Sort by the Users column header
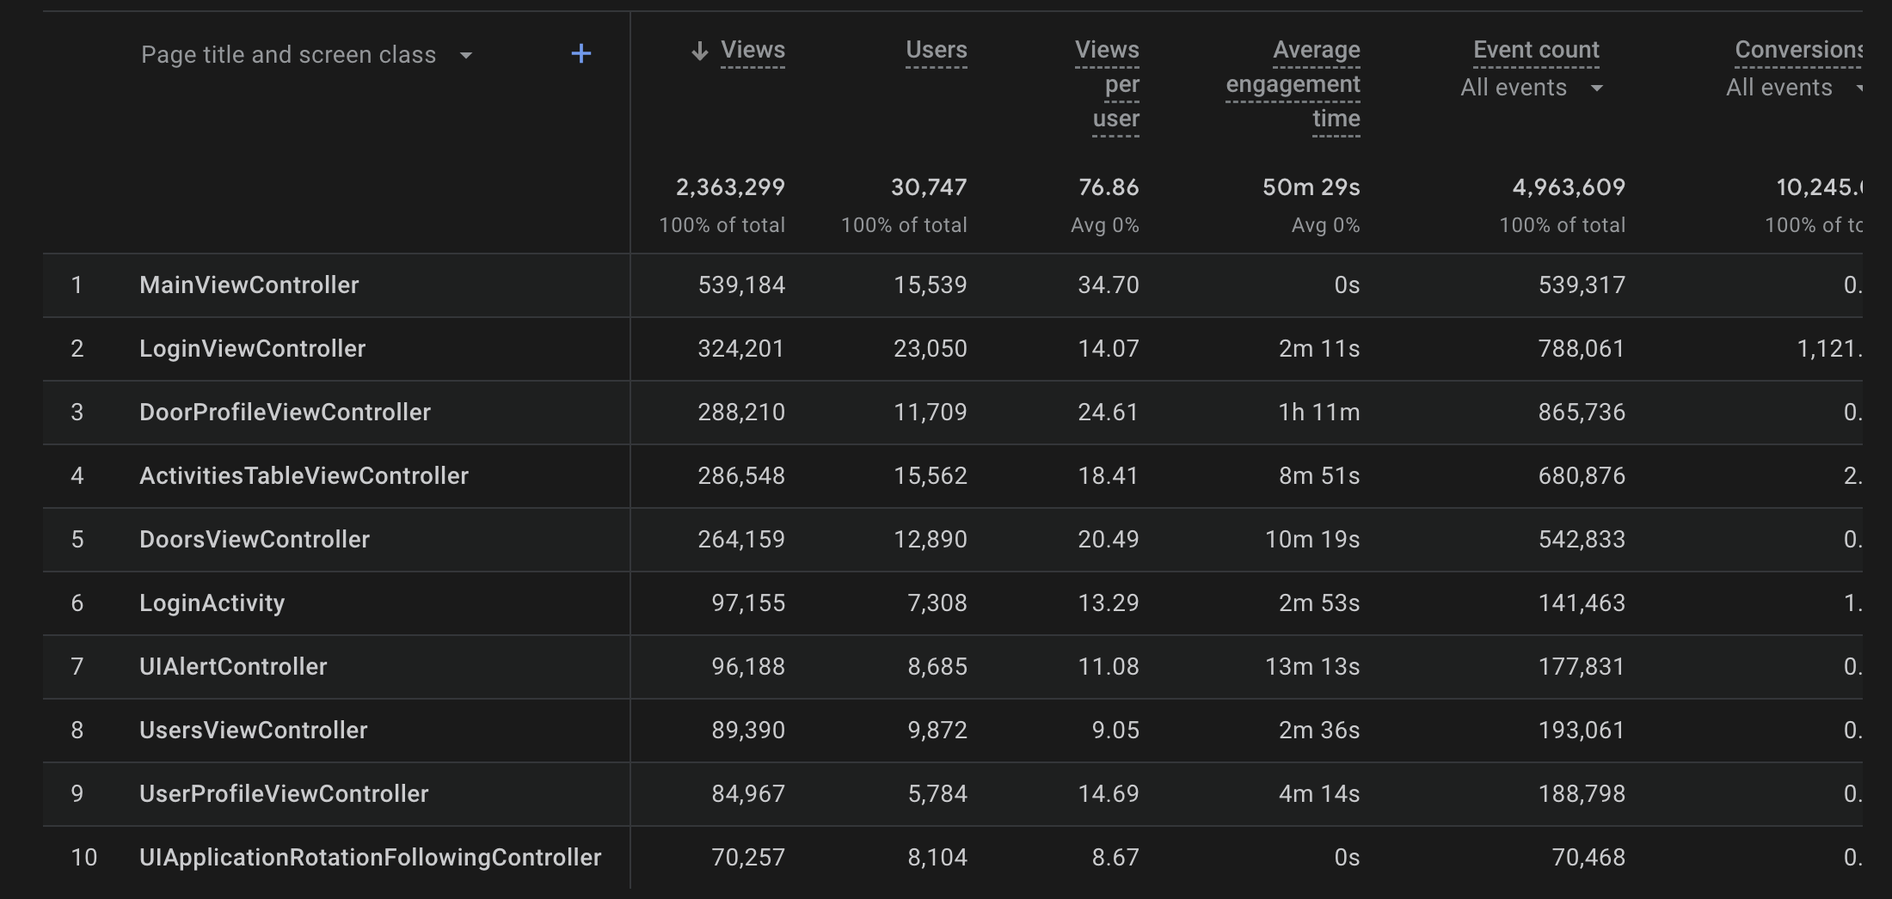Viewport: 1892px width, 899px height. pyautogui.click(x=936, y=50)
